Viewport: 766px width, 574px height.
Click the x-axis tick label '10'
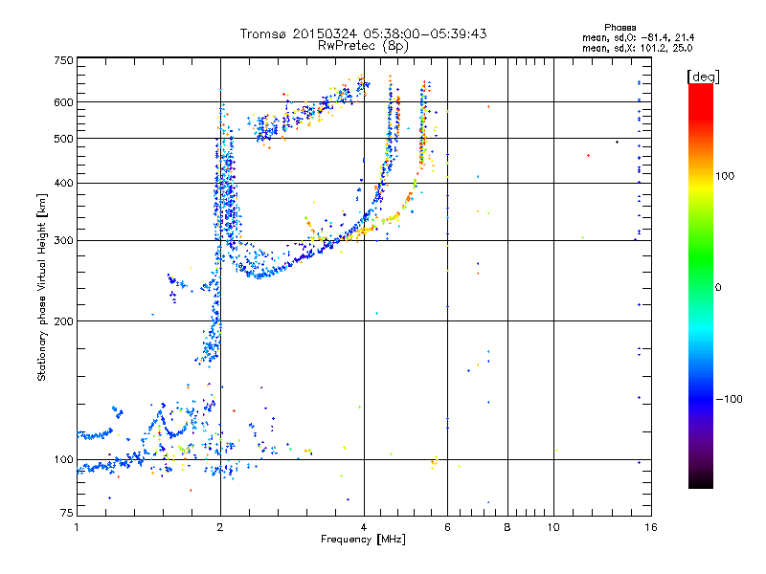click(x=553, y=527)
